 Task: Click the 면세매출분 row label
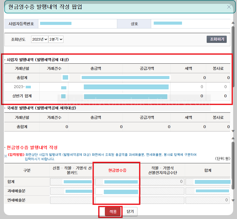[x=16, y=200]
